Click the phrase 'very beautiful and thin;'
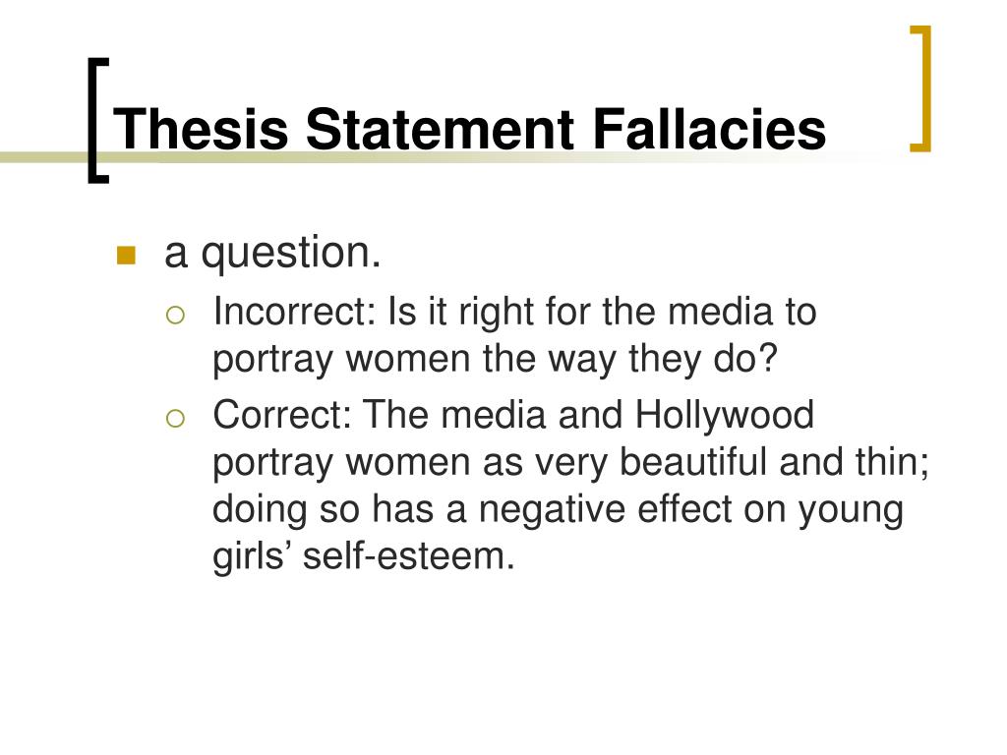The image size is (1007, 755). 732,464
